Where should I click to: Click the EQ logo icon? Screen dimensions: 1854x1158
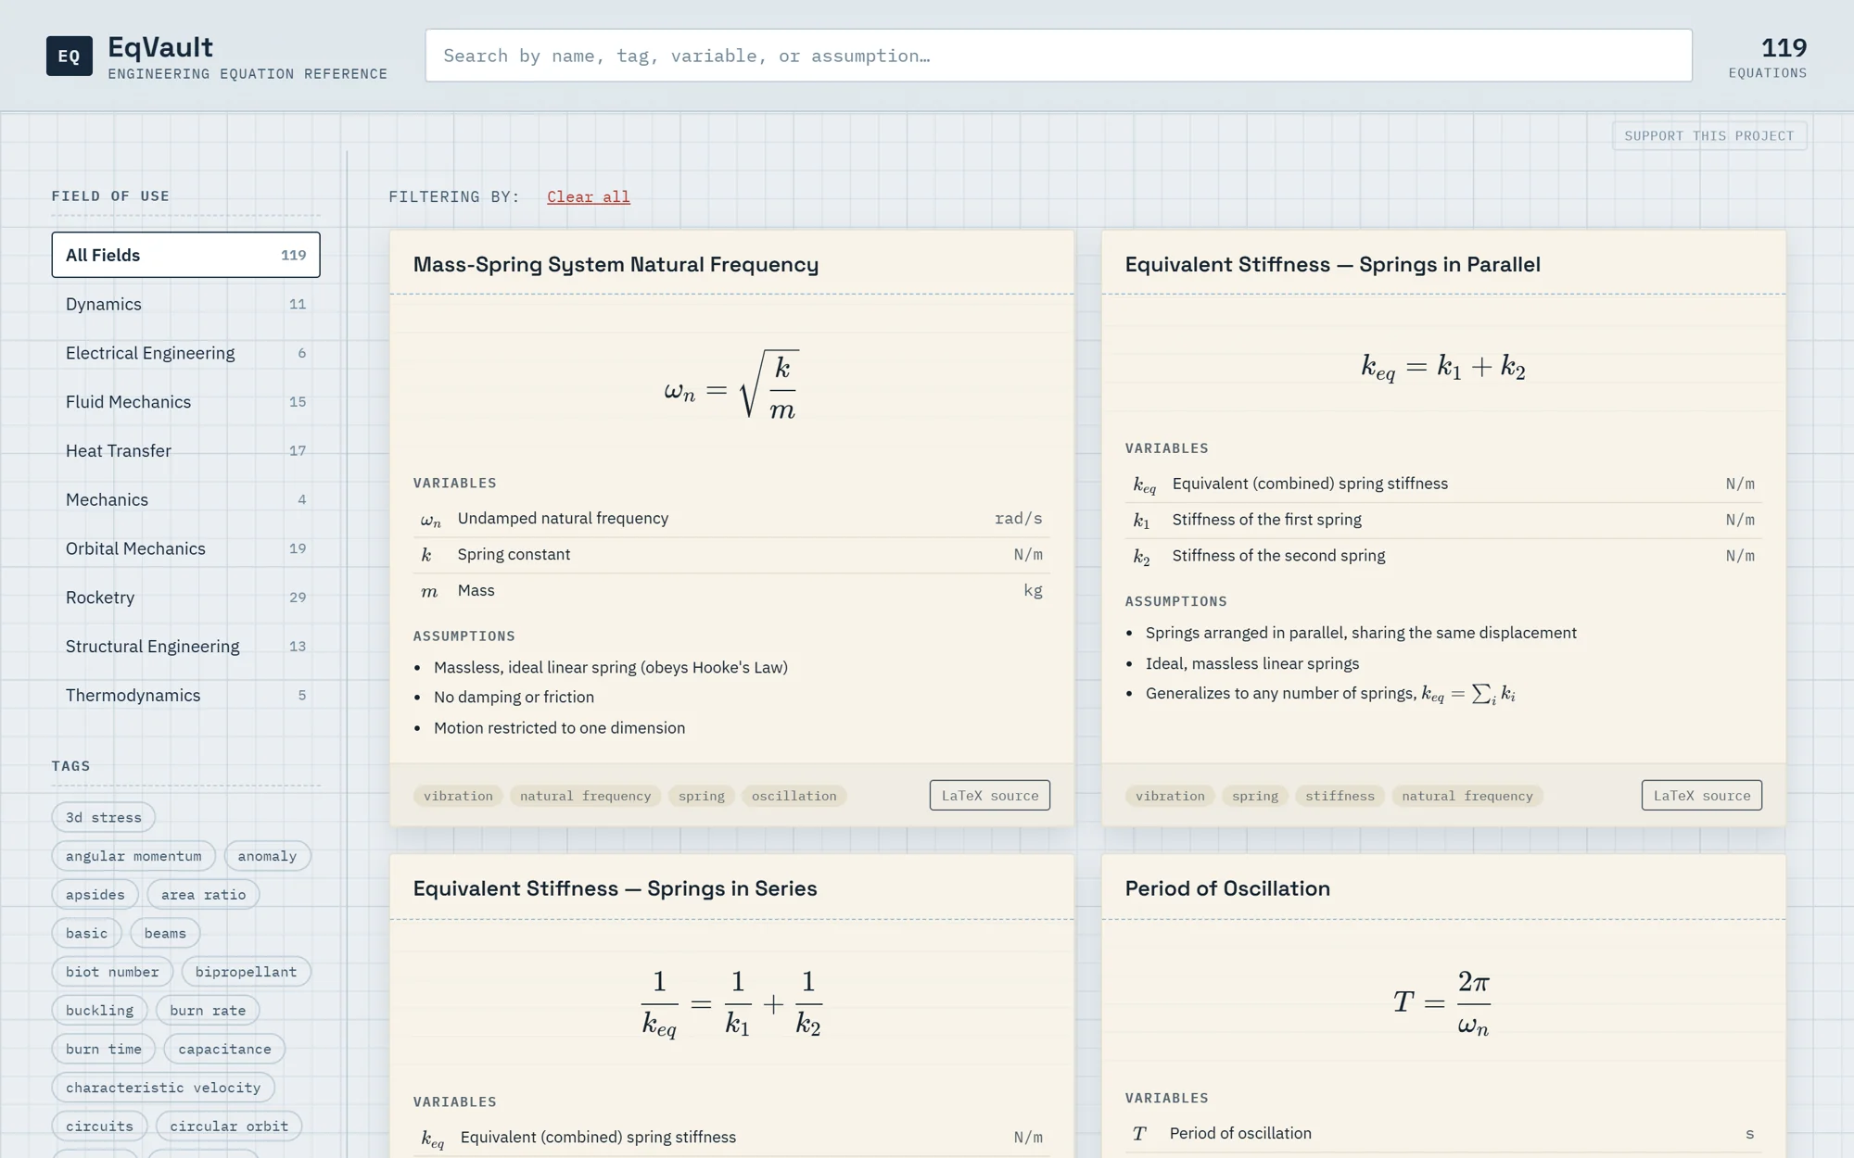point(70,56)
